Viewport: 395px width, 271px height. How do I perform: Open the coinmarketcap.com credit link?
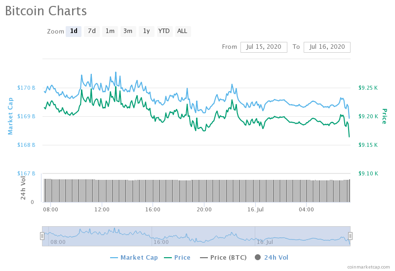coord(368,267)
